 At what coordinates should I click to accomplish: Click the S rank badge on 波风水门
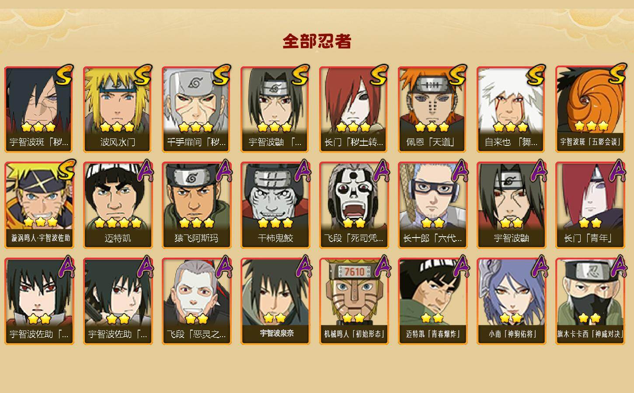[x=143, y=76]
